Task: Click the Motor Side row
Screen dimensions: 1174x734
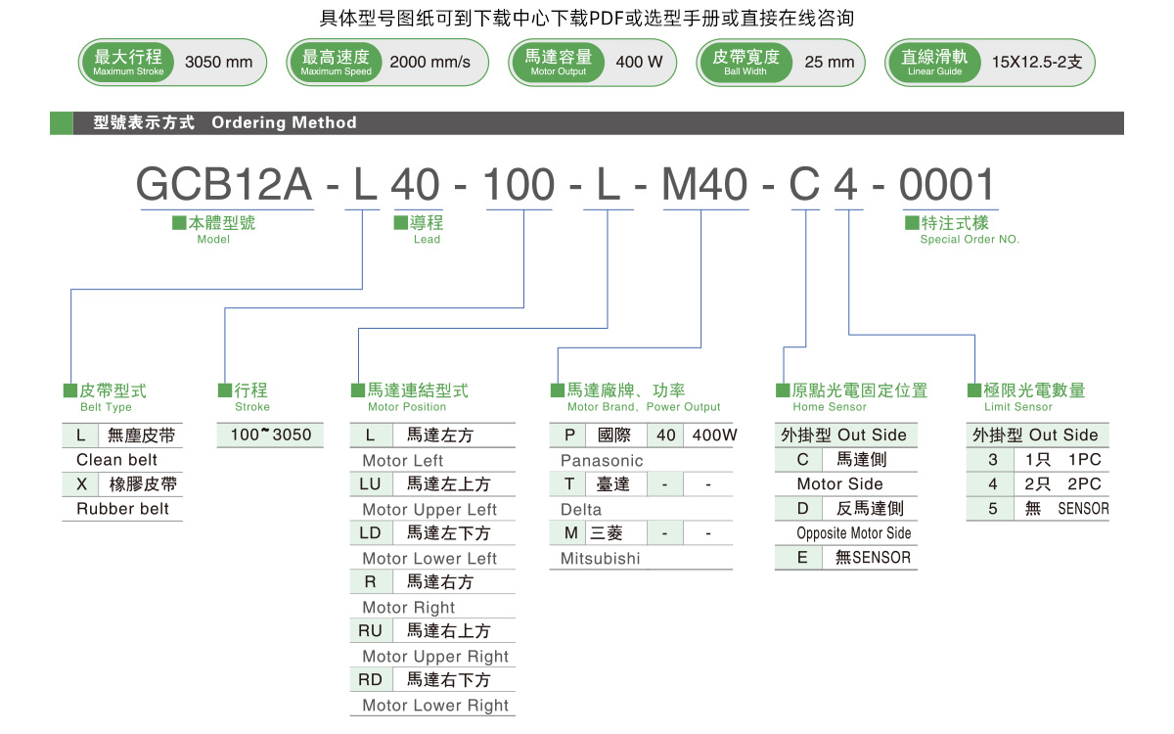Action: click(x=846, y=484)
